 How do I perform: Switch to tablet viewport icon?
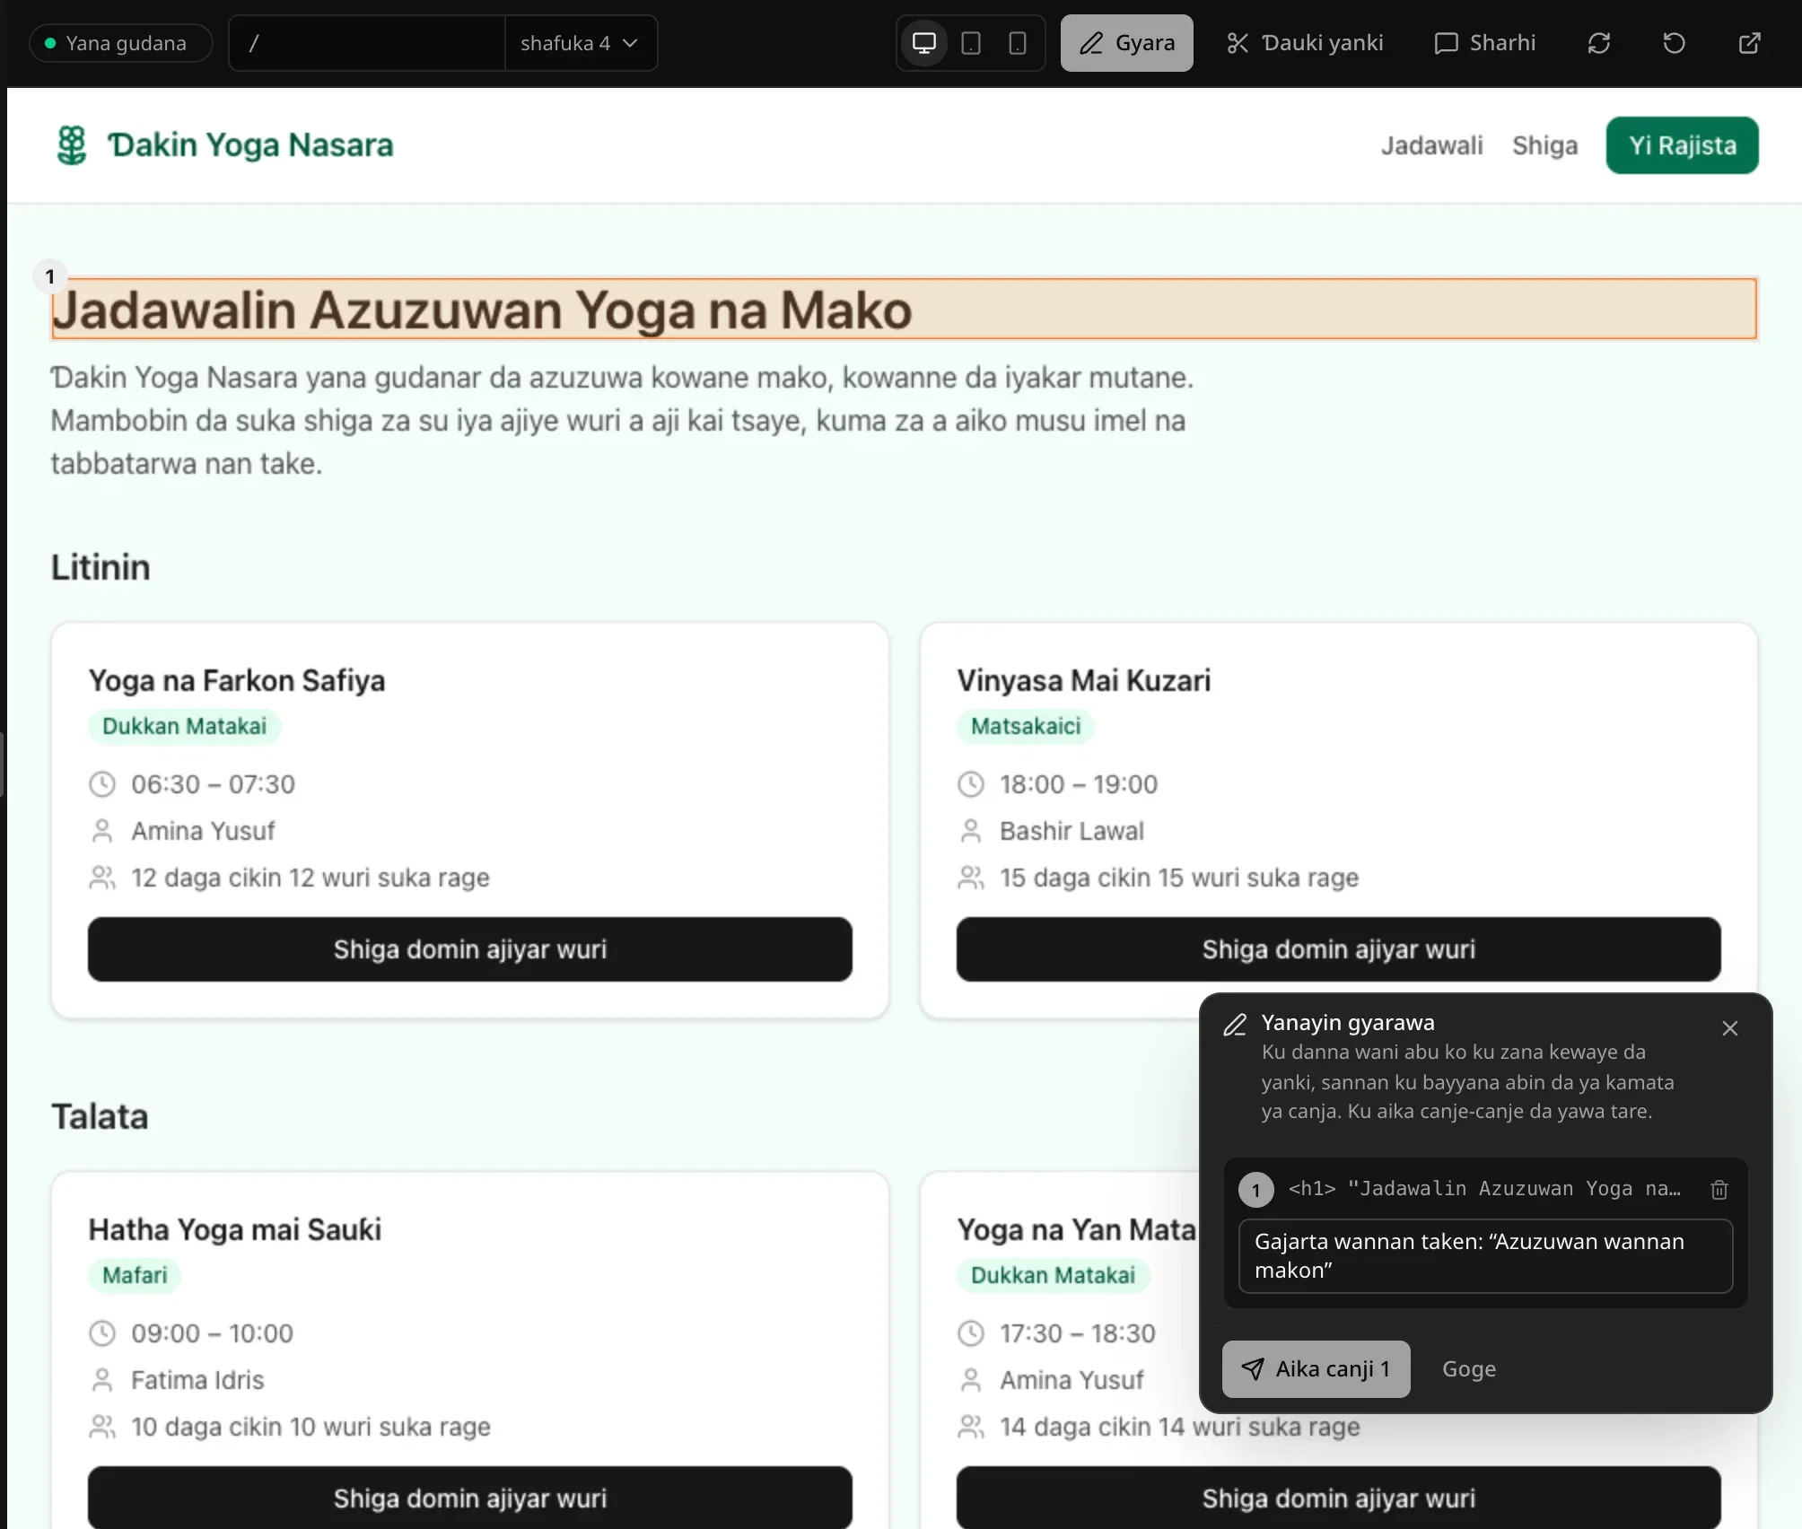(x=971, y=43)
